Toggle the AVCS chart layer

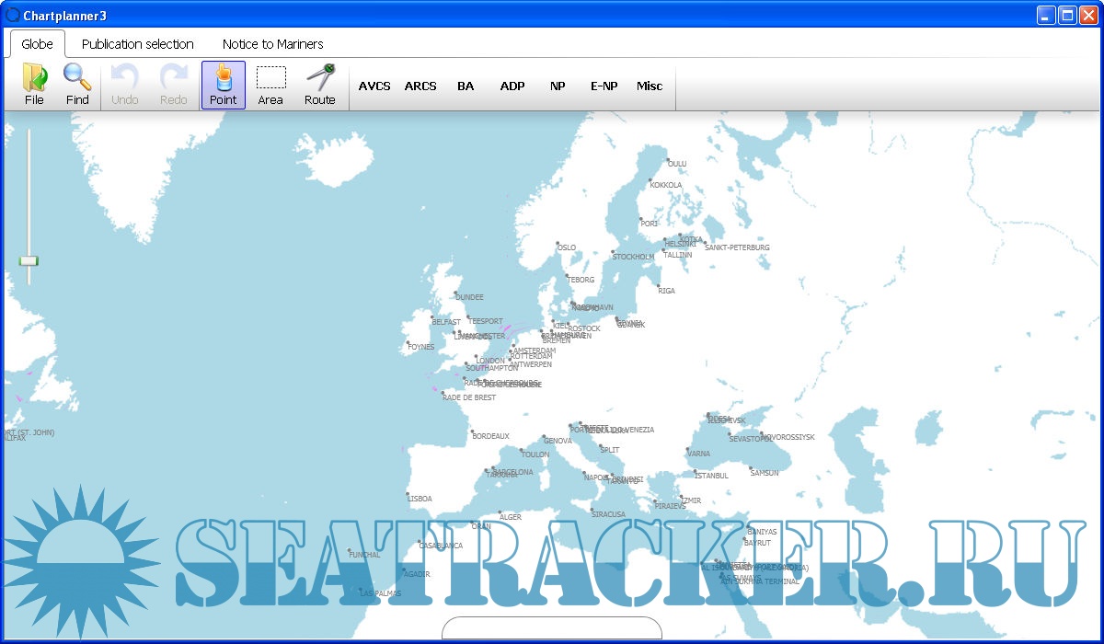[x=374, y=86]
